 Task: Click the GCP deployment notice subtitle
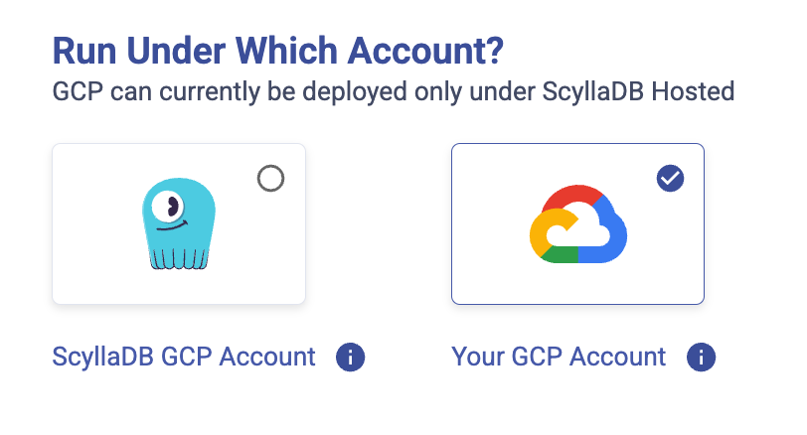click(393, 92)
